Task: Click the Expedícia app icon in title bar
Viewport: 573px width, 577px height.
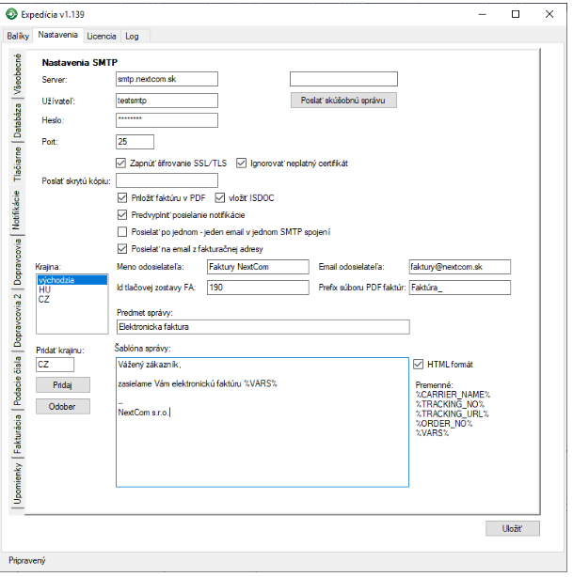Action: 11,14
